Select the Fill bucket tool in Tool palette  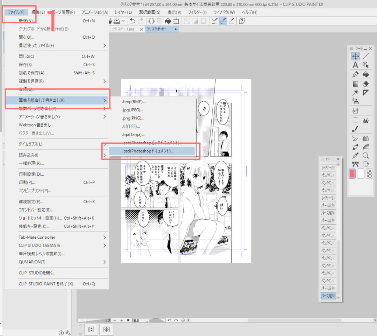pyautogui.click(x=366, y=74)
